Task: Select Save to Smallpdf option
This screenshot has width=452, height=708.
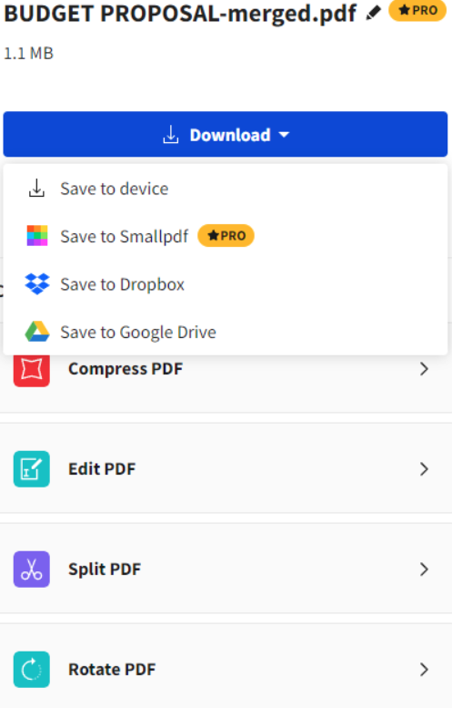Action: pos(226,236)
